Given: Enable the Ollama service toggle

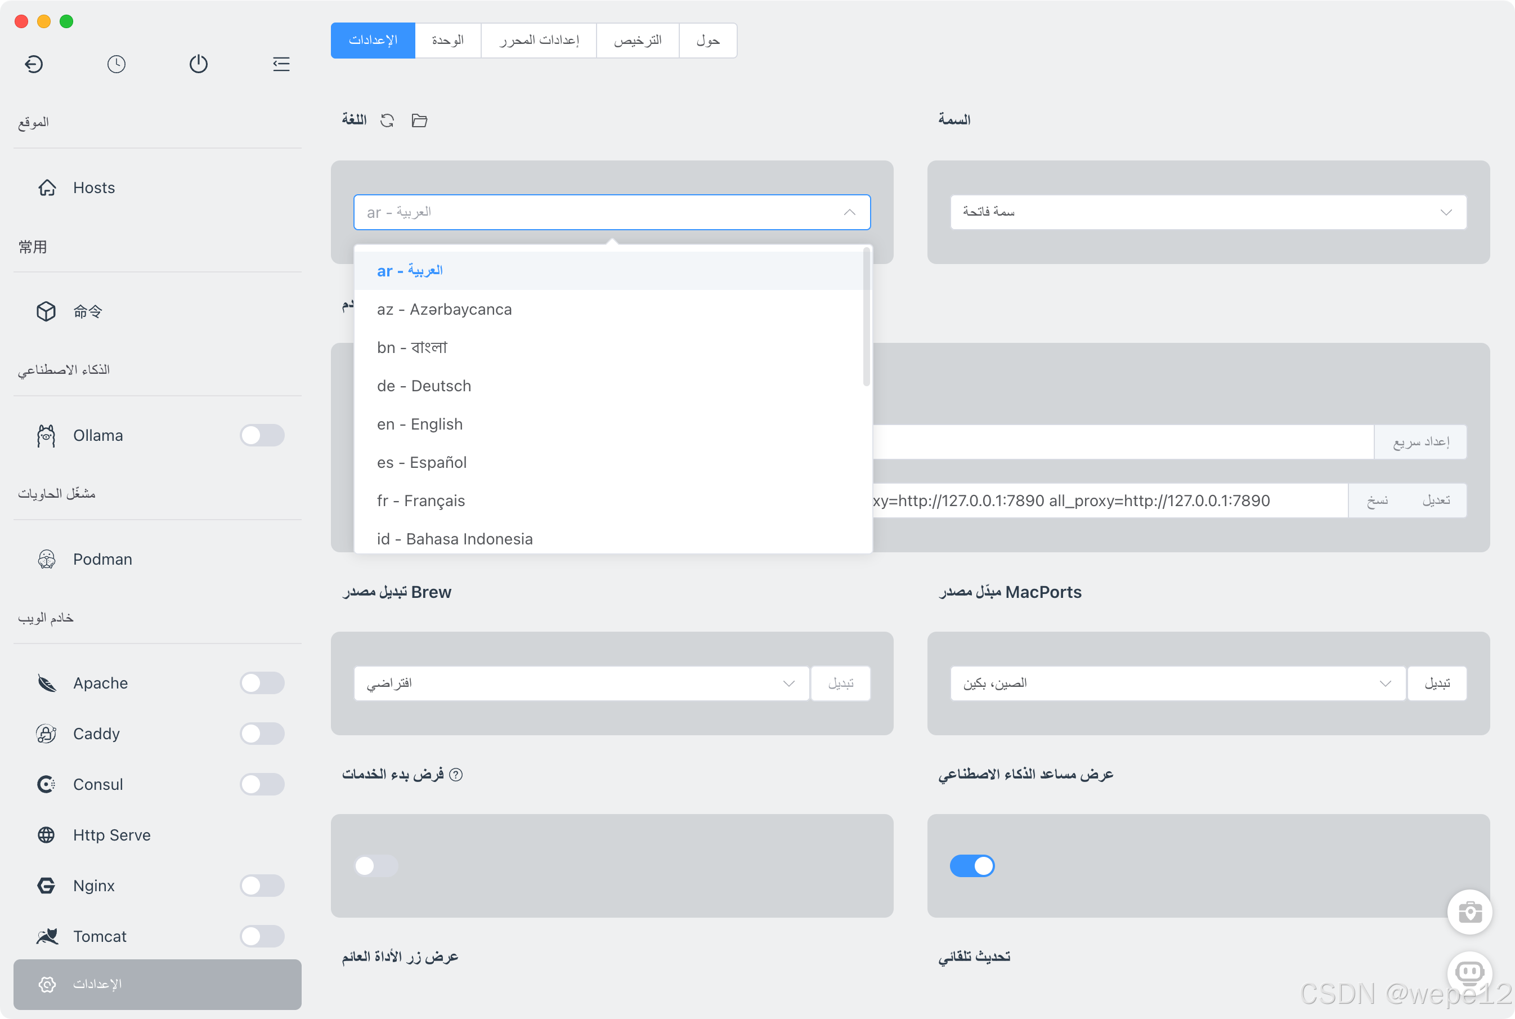Looking at the screenshot, I should (262, 435).
